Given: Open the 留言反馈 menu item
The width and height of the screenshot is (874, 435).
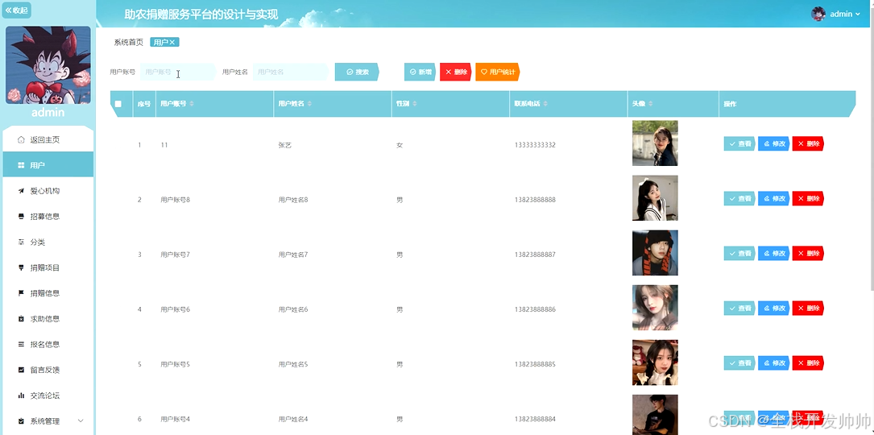Looking at the screenshot, I should pos(48,370).
